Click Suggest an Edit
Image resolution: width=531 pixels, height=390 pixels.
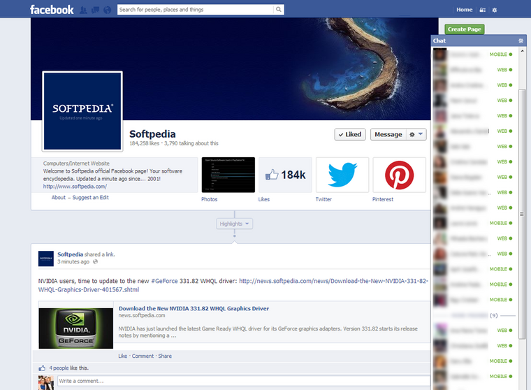coord(90,198)
